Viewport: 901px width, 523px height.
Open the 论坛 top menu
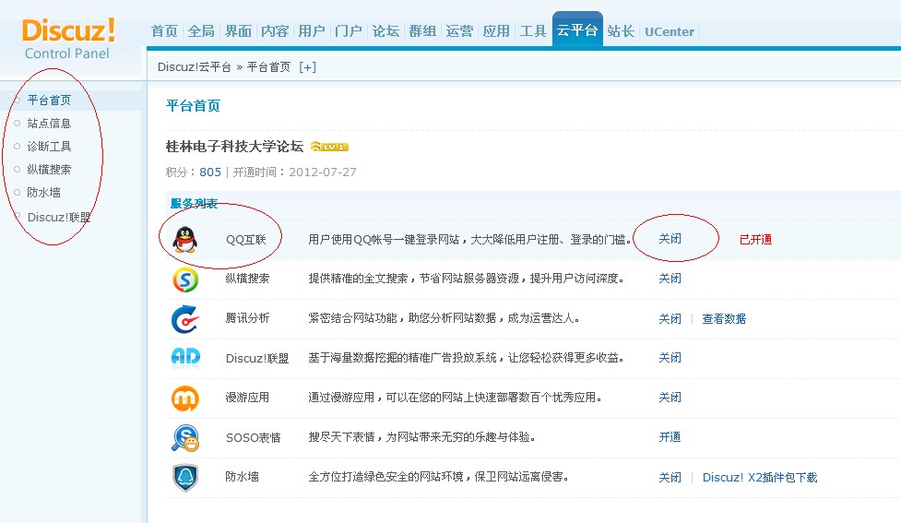click(385, 31)
